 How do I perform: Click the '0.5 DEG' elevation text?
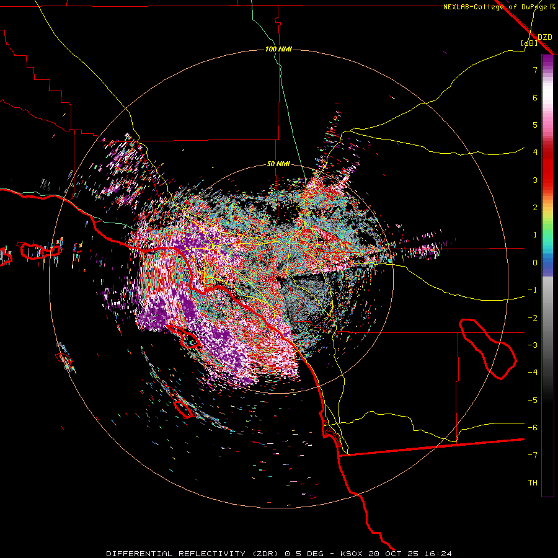[x=304, y=554]
